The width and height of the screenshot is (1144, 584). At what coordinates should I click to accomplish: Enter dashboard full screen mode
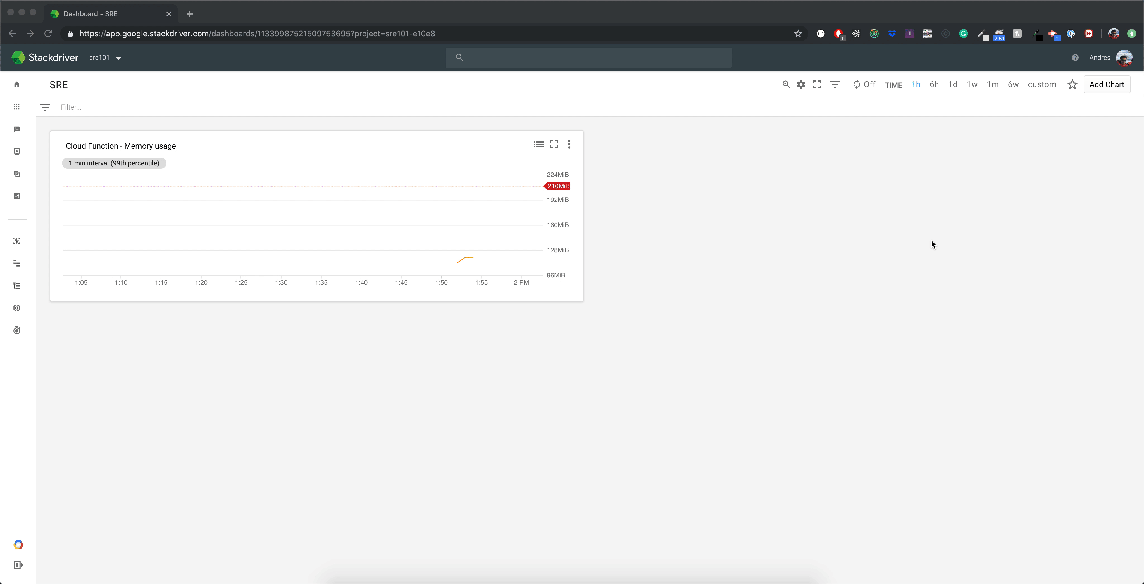coord(817,84)
